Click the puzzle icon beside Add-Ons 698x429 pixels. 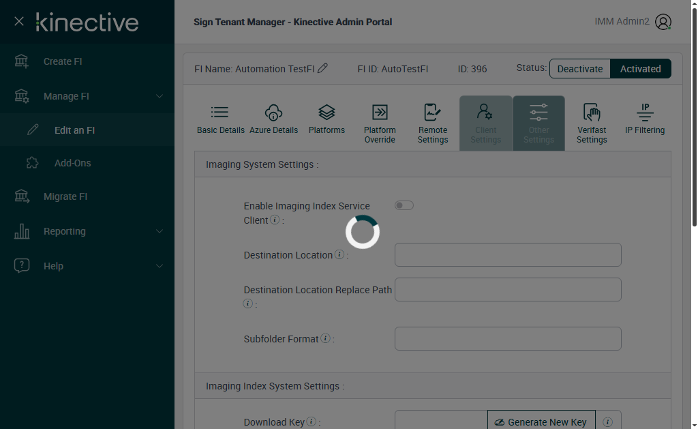tap(33, 162)
